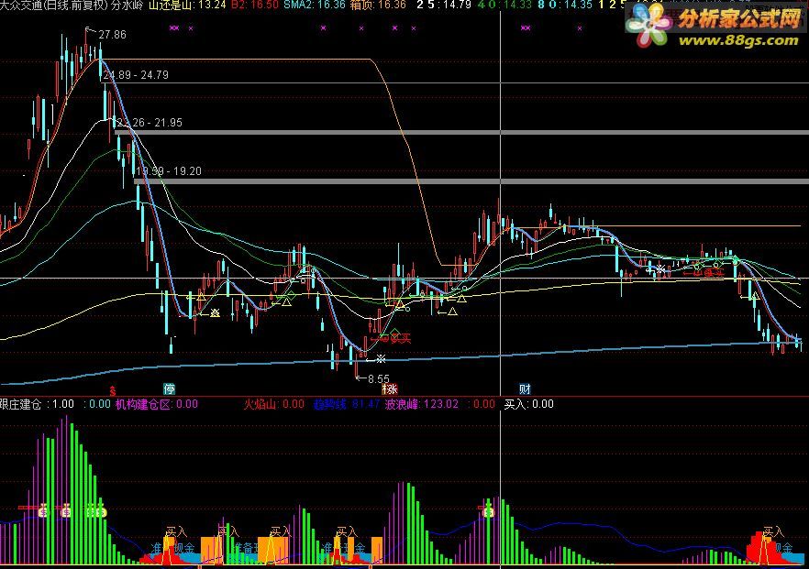This screenshot has width=809, height=569.
Task: Click the chart title 大众交通 分水岭
Action: [x=72, y=5]
